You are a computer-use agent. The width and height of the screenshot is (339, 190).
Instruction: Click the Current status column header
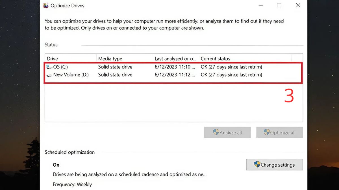(215, 59)
